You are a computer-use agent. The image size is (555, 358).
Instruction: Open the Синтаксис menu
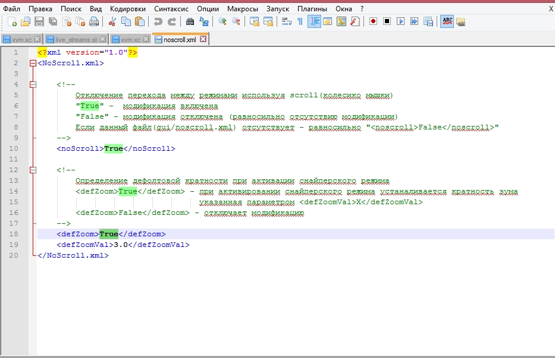coord(171,9)
